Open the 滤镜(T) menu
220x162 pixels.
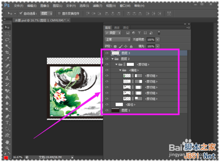[x=97, y=6]
